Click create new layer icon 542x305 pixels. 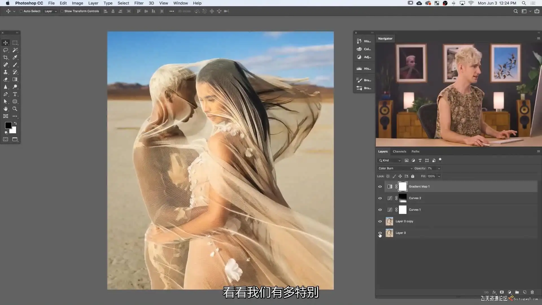pyautogui.click(x=524, y=292)
